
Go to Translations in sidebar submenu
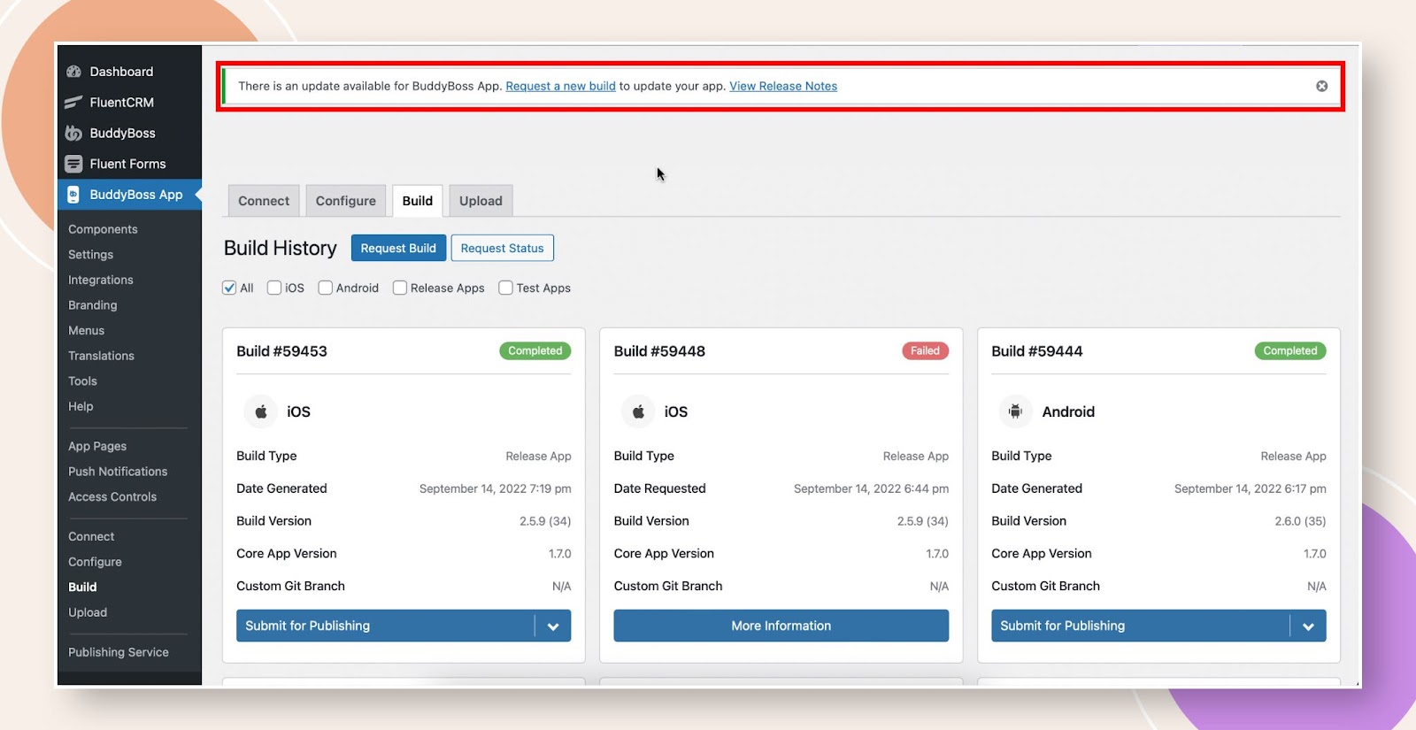(x=101, y=356)
